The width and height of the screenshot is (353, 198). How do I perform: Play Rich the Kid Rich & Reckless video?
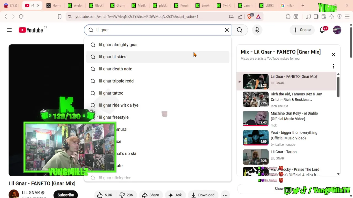287,99
